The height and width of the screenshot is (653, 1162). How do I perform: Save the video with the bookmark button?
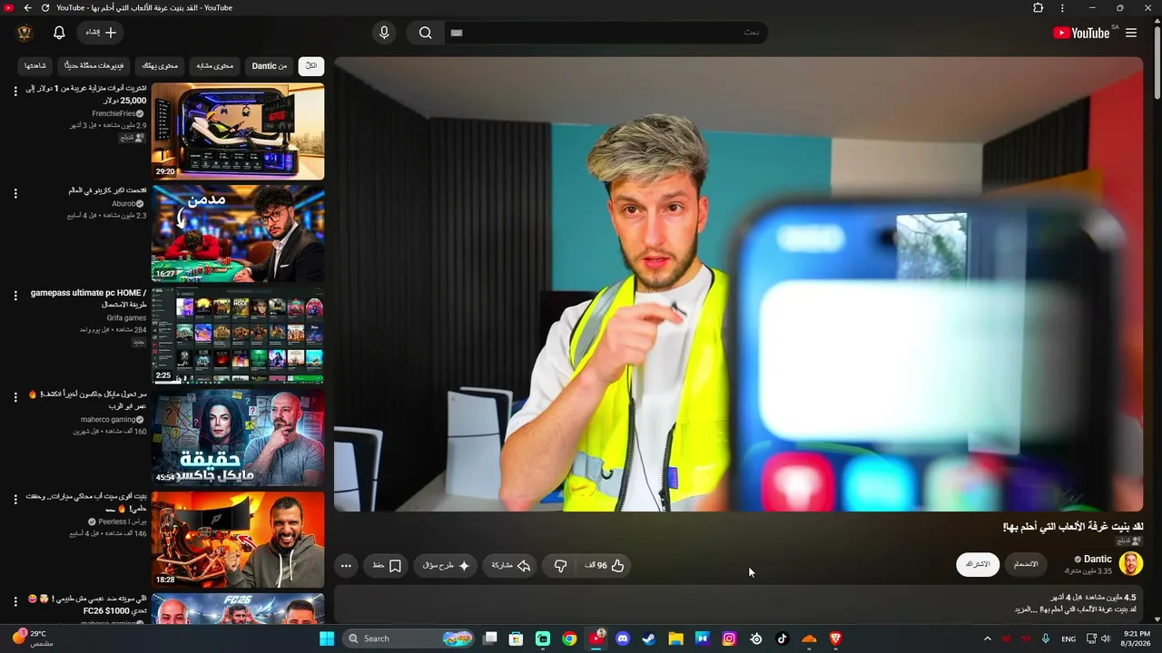pos(388,565)
